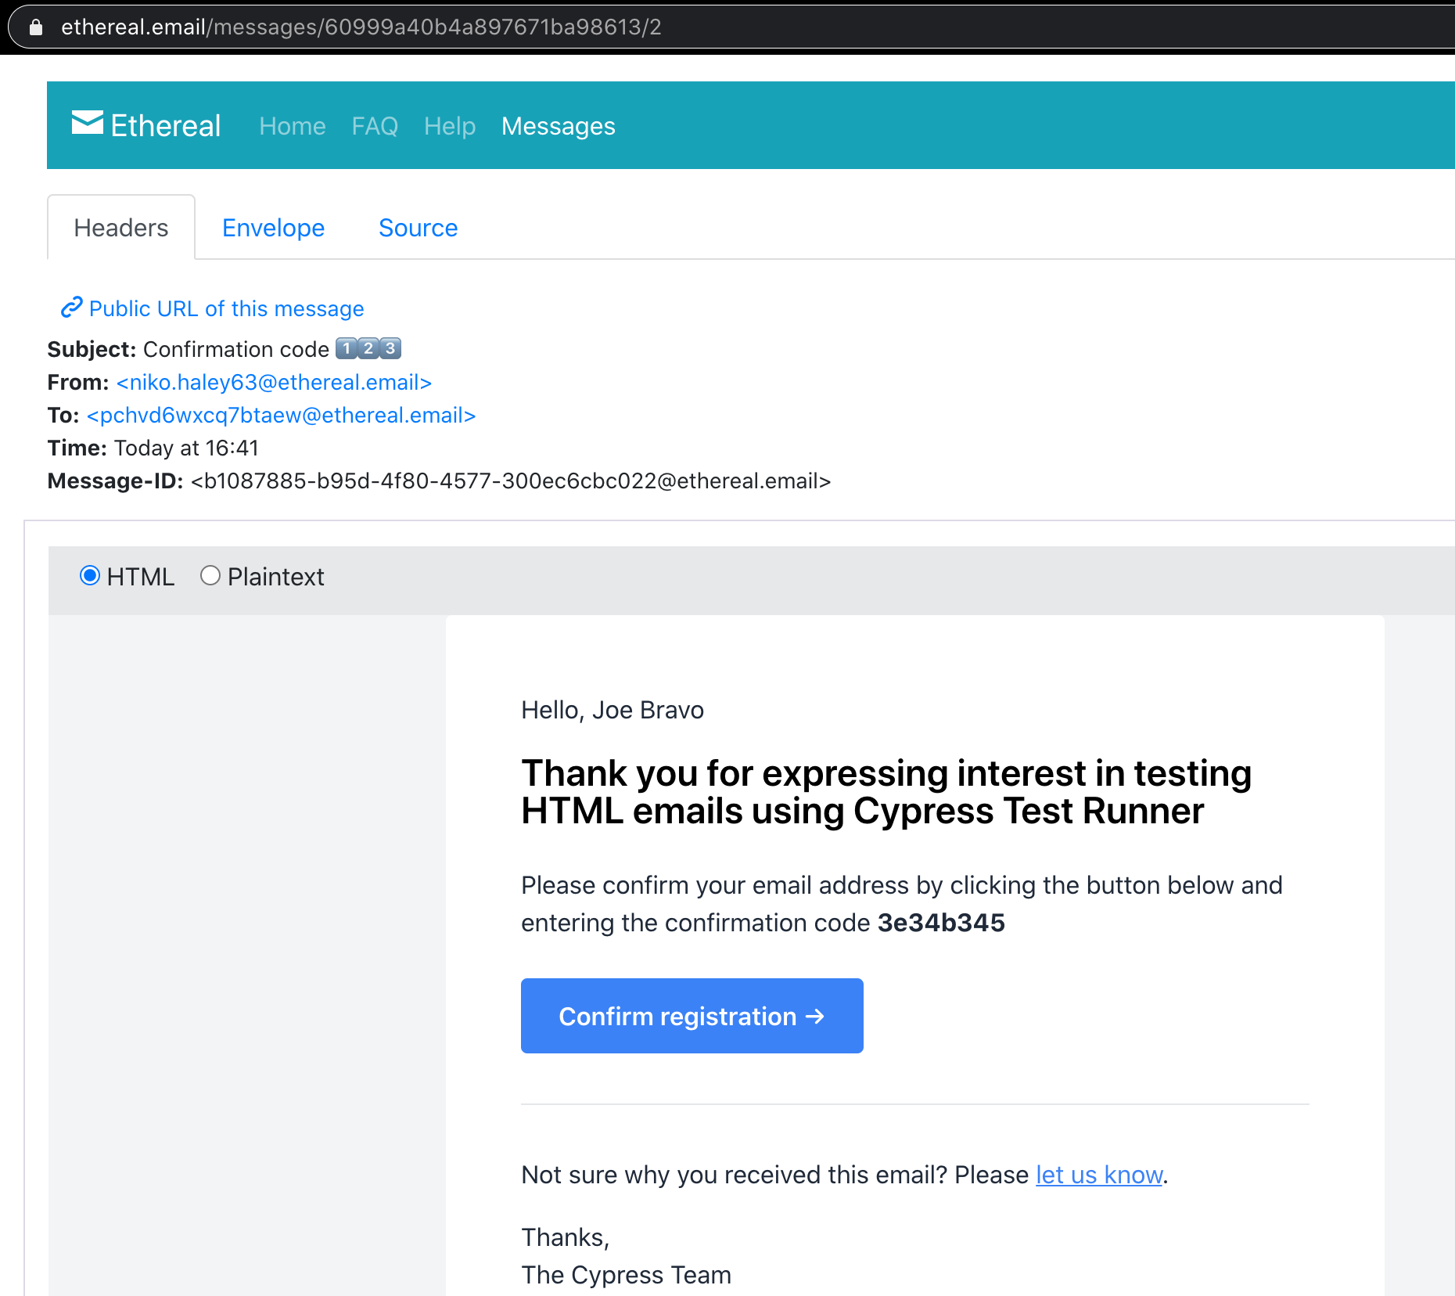Viewport: 1455px width, 1296px height.
Task: Click the time 'Today at 16:41'
Action: pos(186,448)
